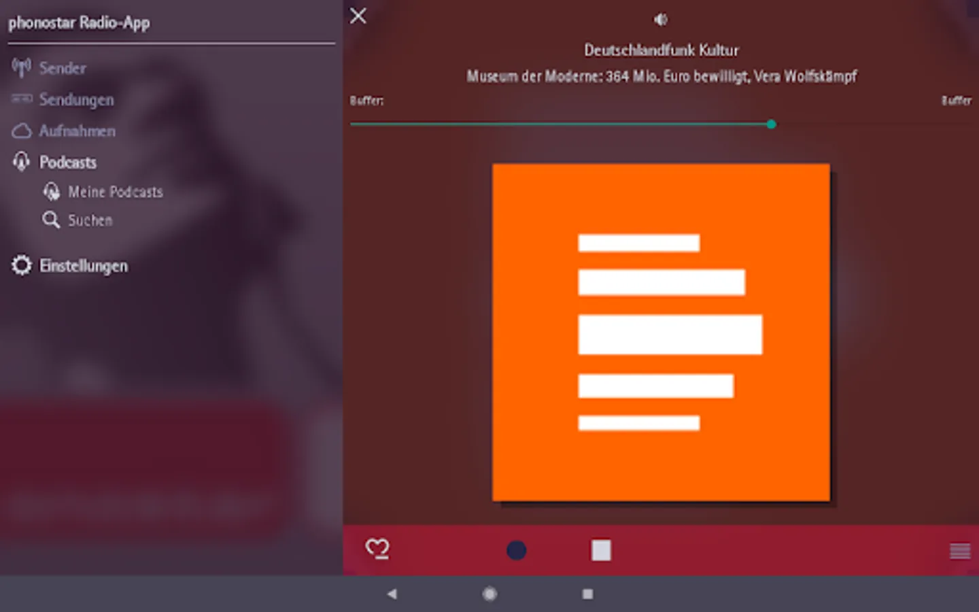Click the orange Deutschlandfunk Kultur cover art

point(662,333)
